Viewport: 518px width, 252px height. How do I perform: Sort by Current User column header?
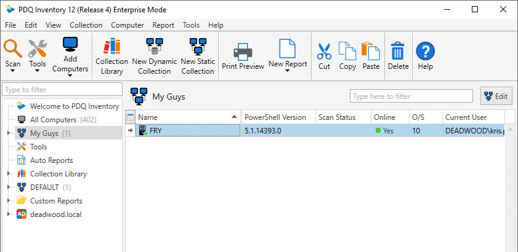coord(474,117)
